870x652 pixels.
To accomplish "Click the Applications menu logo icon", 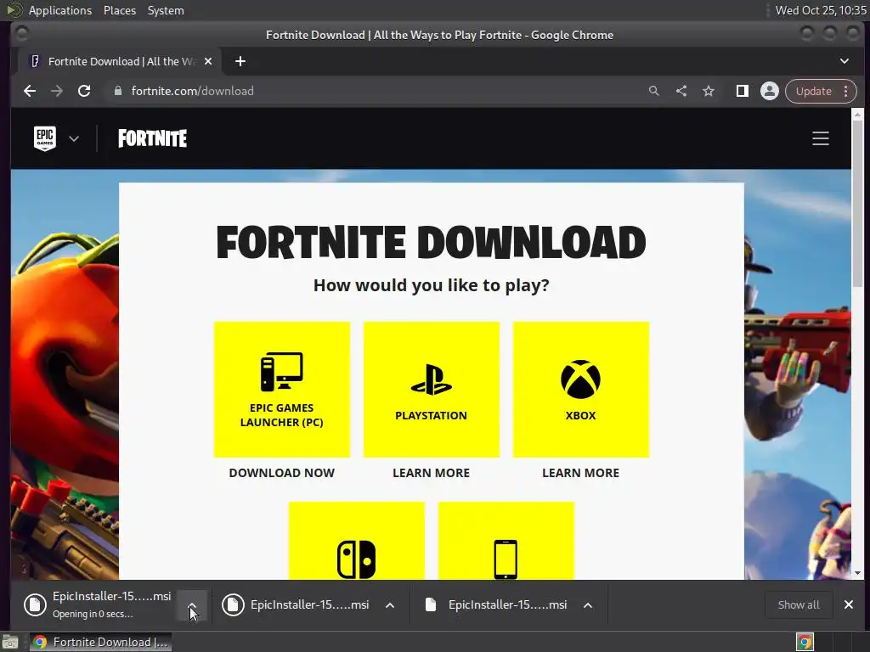I will [x=15, y=10].
